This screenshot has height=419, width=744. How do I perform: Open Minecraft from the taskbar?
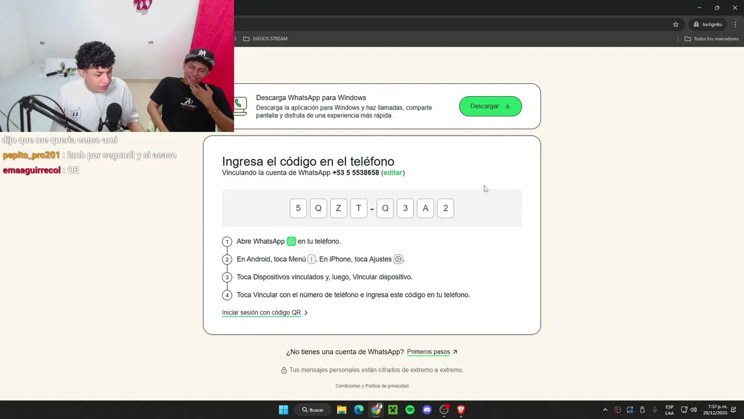coord(393,410)
